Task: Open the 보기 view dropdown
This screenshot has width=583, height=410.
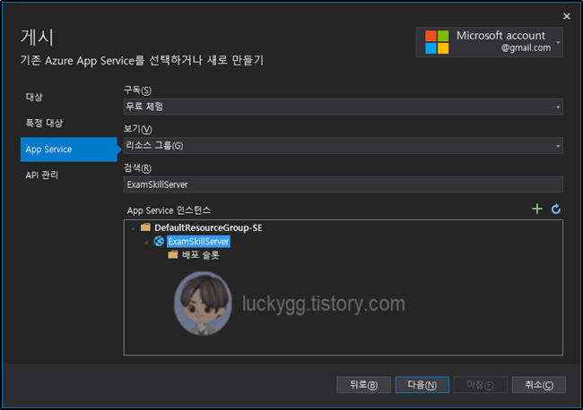Action: 343,146
